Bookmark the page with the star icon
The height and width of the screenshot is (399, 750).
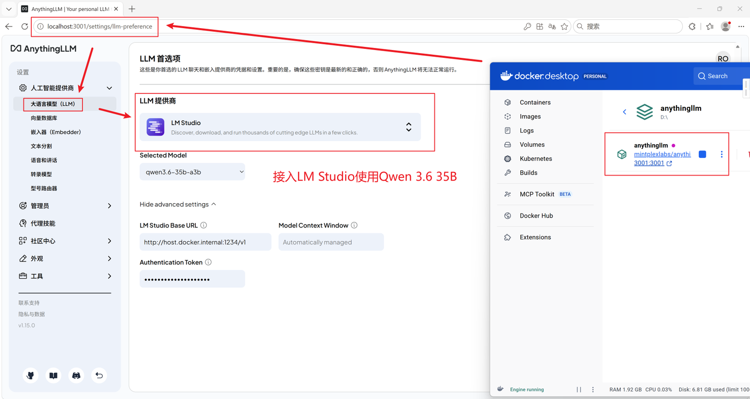click(x=565, y=27)
